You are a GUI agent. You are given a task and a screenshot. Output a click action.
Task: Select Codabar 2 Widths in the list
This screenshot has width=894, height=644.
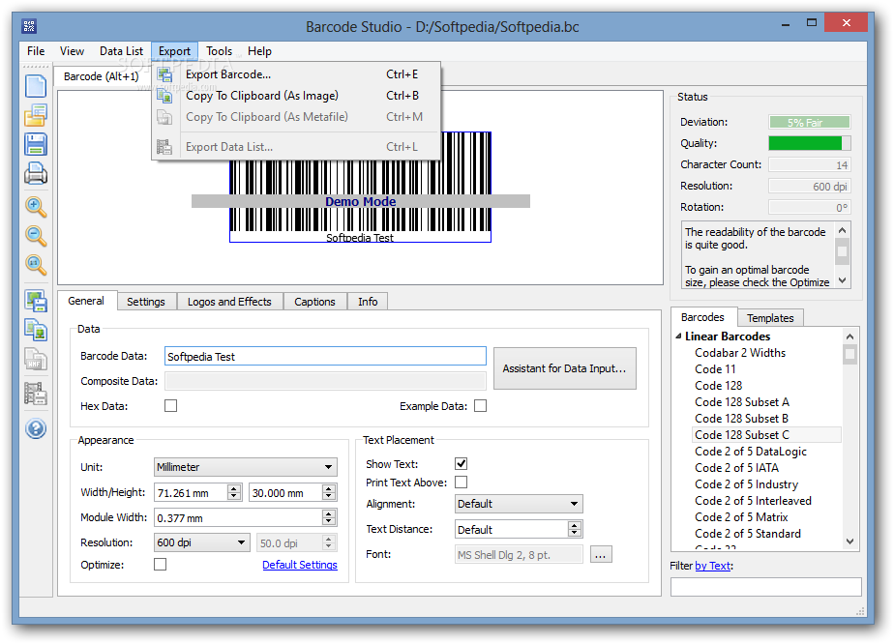point(740,353)
